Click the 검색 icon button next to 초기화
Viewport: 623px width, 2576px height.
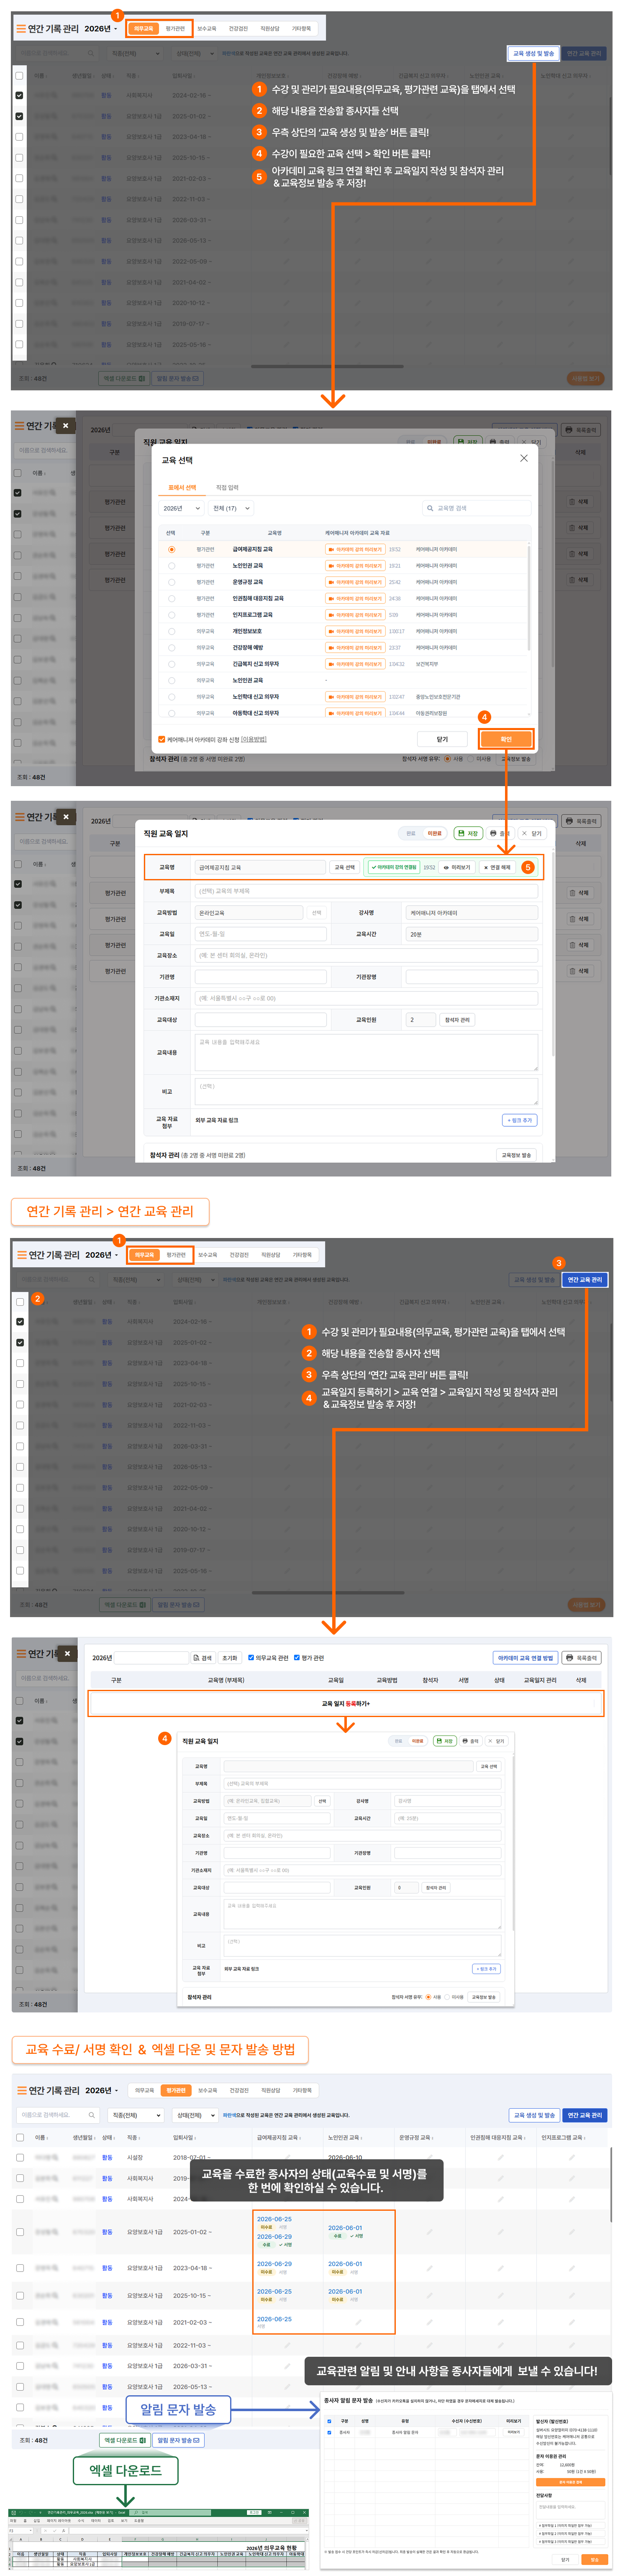[x=202, y=1658]
